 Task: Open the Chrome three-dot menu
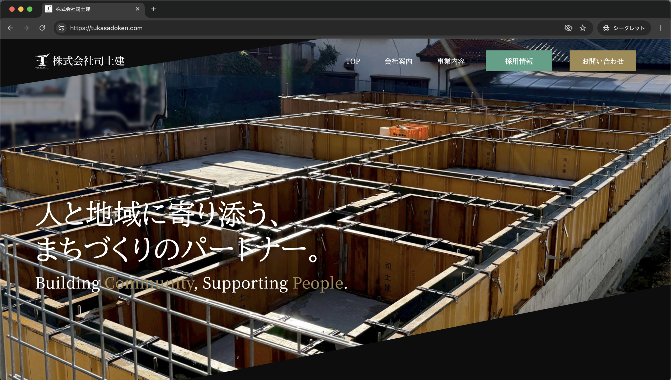pos(661,28)
